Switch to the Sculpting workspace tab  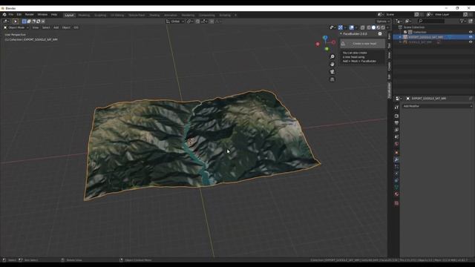pos(100,15)
